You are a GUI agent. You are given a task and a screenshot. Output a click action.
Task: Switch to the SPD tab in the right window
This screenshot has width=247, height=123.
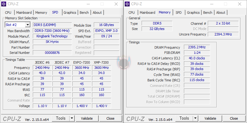[x=179, y=13]
